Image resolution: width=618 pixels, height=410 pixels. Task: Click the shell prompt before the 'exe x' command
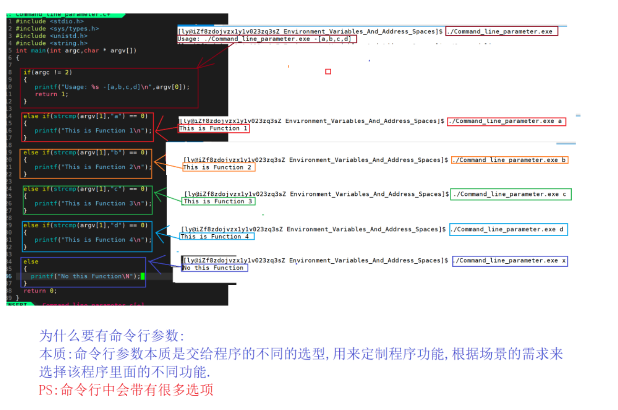(x=316, y=261)
